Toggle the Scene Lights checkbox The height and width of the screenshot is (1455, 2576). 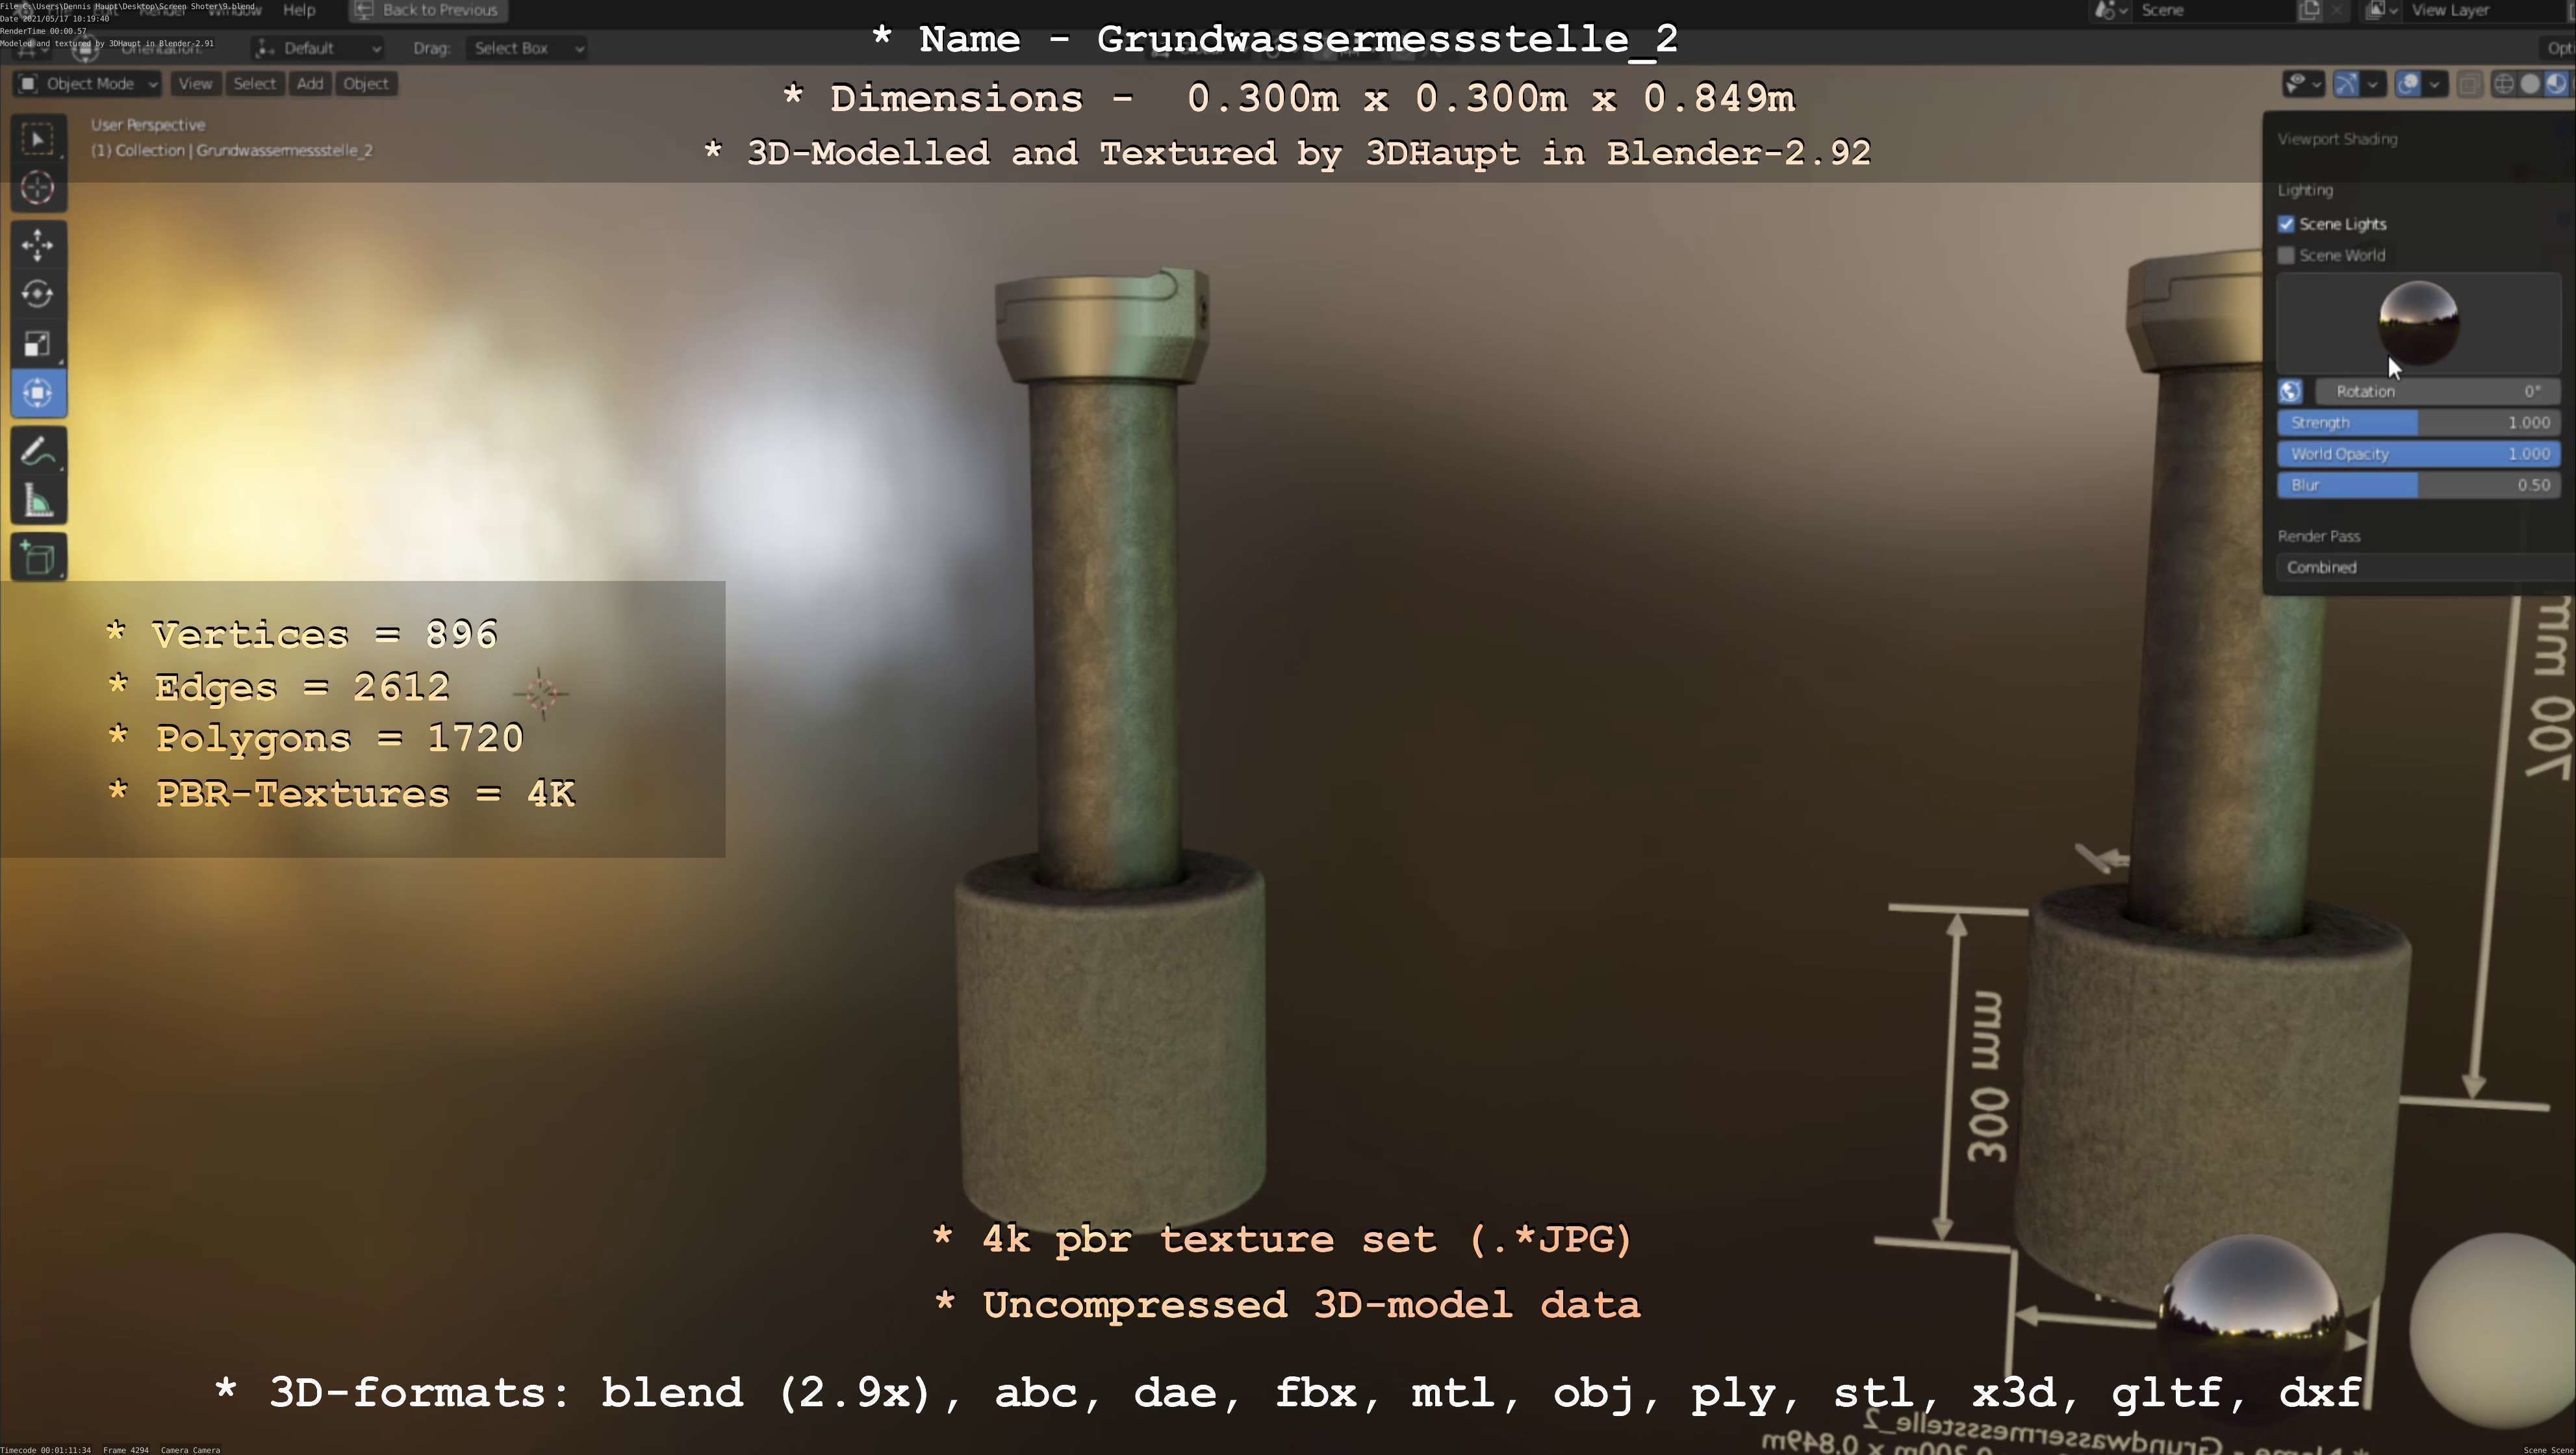2286,224
